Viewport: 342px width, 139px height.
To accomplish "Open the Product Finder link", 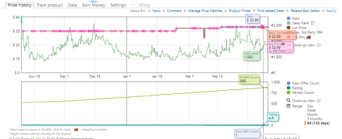I will click(x=240, y=11).
